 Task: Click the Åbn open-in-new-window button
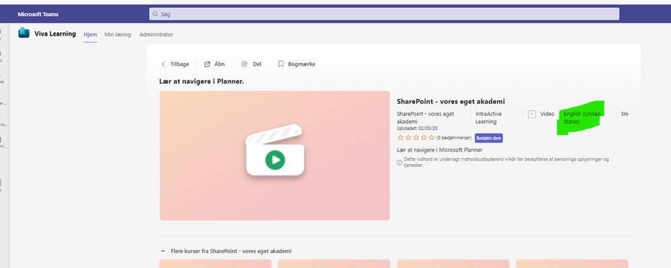pyautogui.click(x=214, y=64)
